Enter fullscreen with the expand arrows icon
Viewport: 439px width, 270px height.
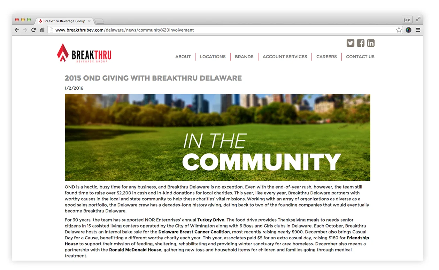point(418,20)
